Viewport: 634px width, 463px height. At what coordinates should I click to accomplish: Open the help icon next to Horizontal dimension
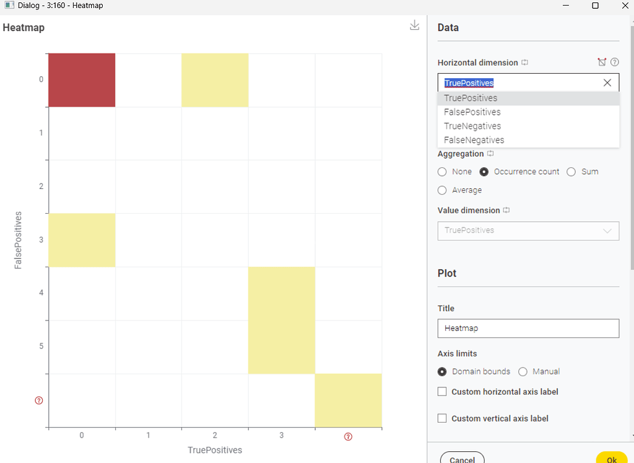[x=615, y=62]
